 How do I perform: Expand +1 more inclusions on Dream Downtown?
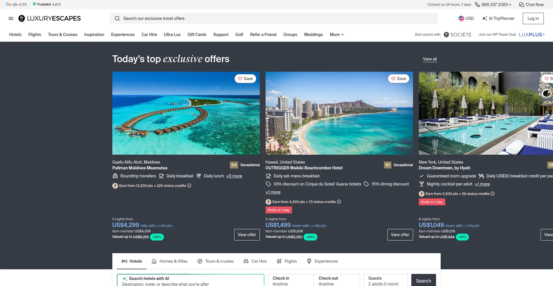point(482,184)
